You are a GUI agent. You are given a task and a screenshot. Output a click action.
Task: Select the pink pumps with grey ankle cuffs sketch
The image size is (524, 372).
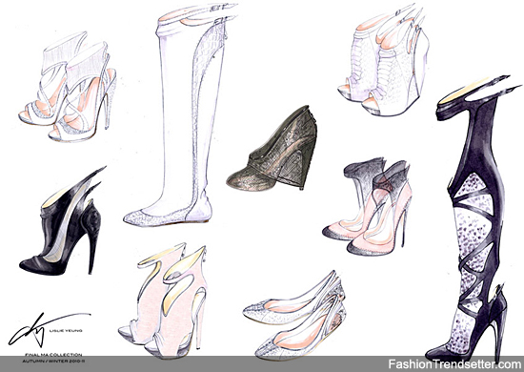pyautogui.click(x=367, y=206)
